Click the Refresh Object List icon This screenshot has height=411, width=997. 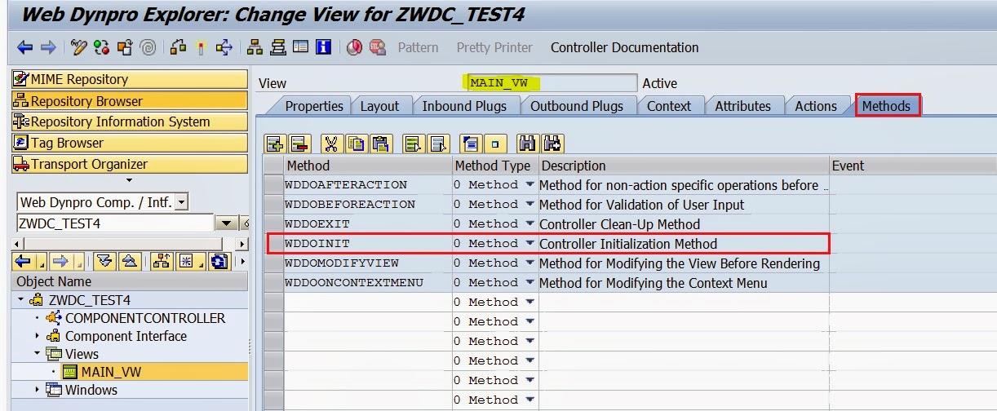tap(219, 262)
